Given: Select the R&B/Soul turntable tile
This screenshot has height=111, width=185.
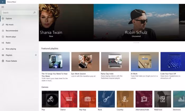Looking at the screenshot, I should pyautogui.click(x=163, y=99).
